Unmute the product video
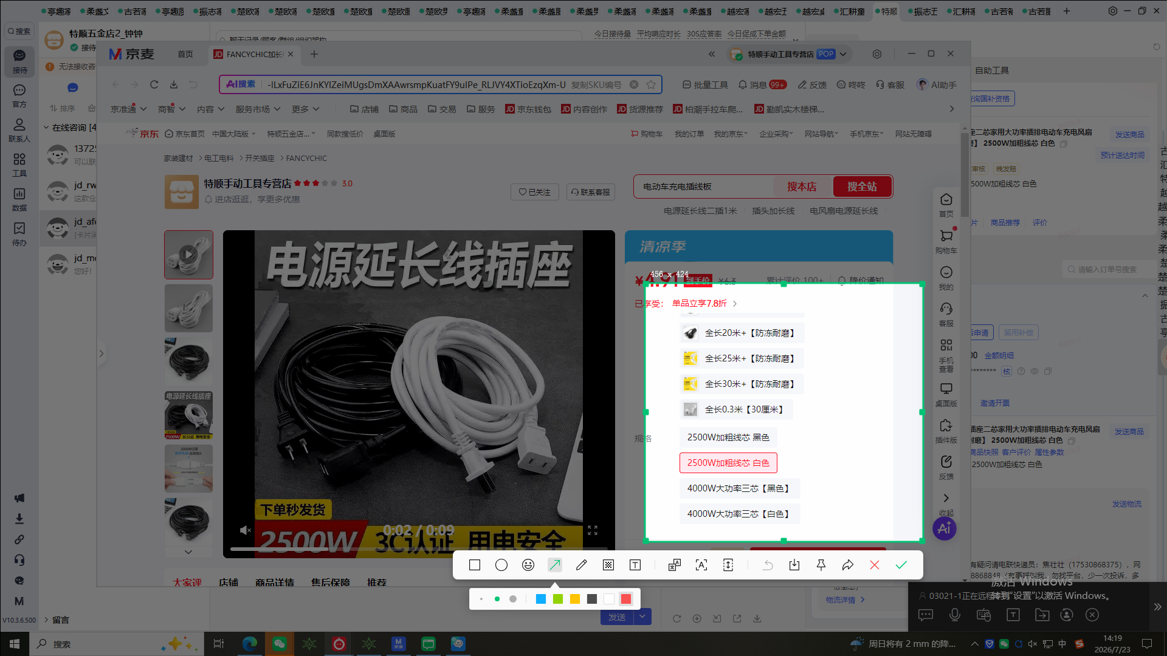Viewport: 1167px width, 656px height. click(x=245, y=530)
